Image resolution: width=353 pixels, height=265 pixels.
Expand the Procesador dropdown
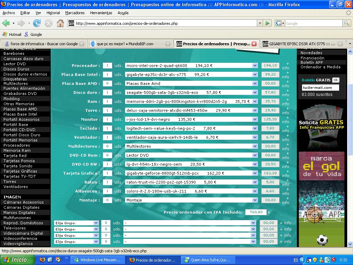coord(255,66)
